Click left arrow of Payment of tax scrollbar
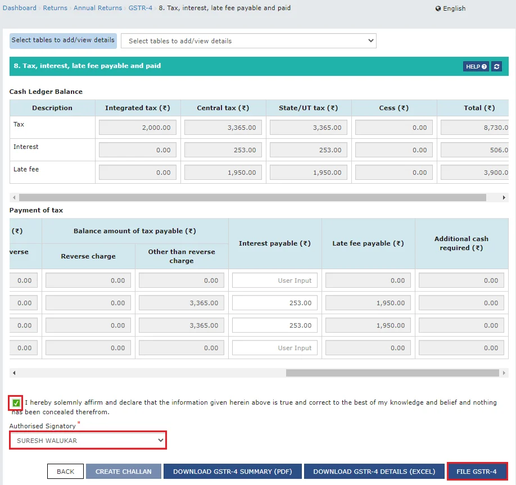The height and width of the screenshot is (485, 516). pos(14,373)
